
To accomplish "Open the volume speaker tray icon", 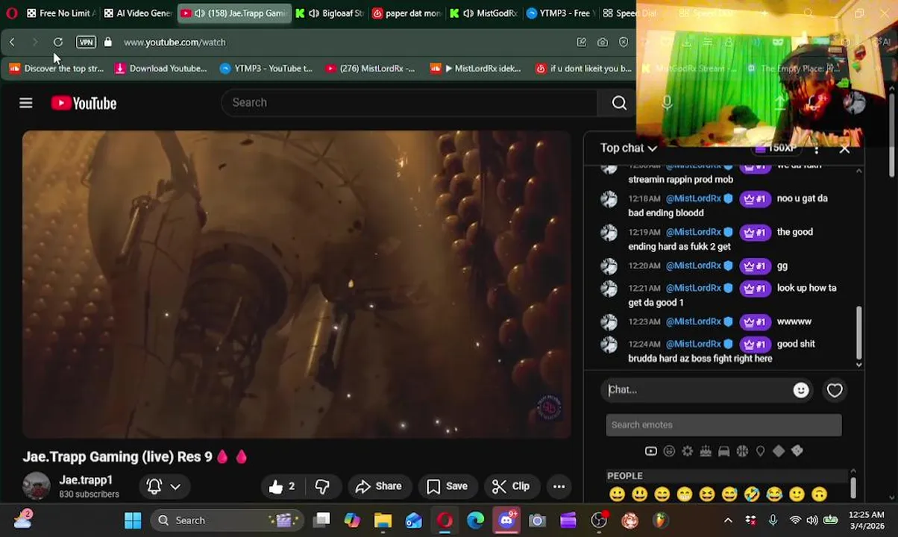I will coord(812,521).
